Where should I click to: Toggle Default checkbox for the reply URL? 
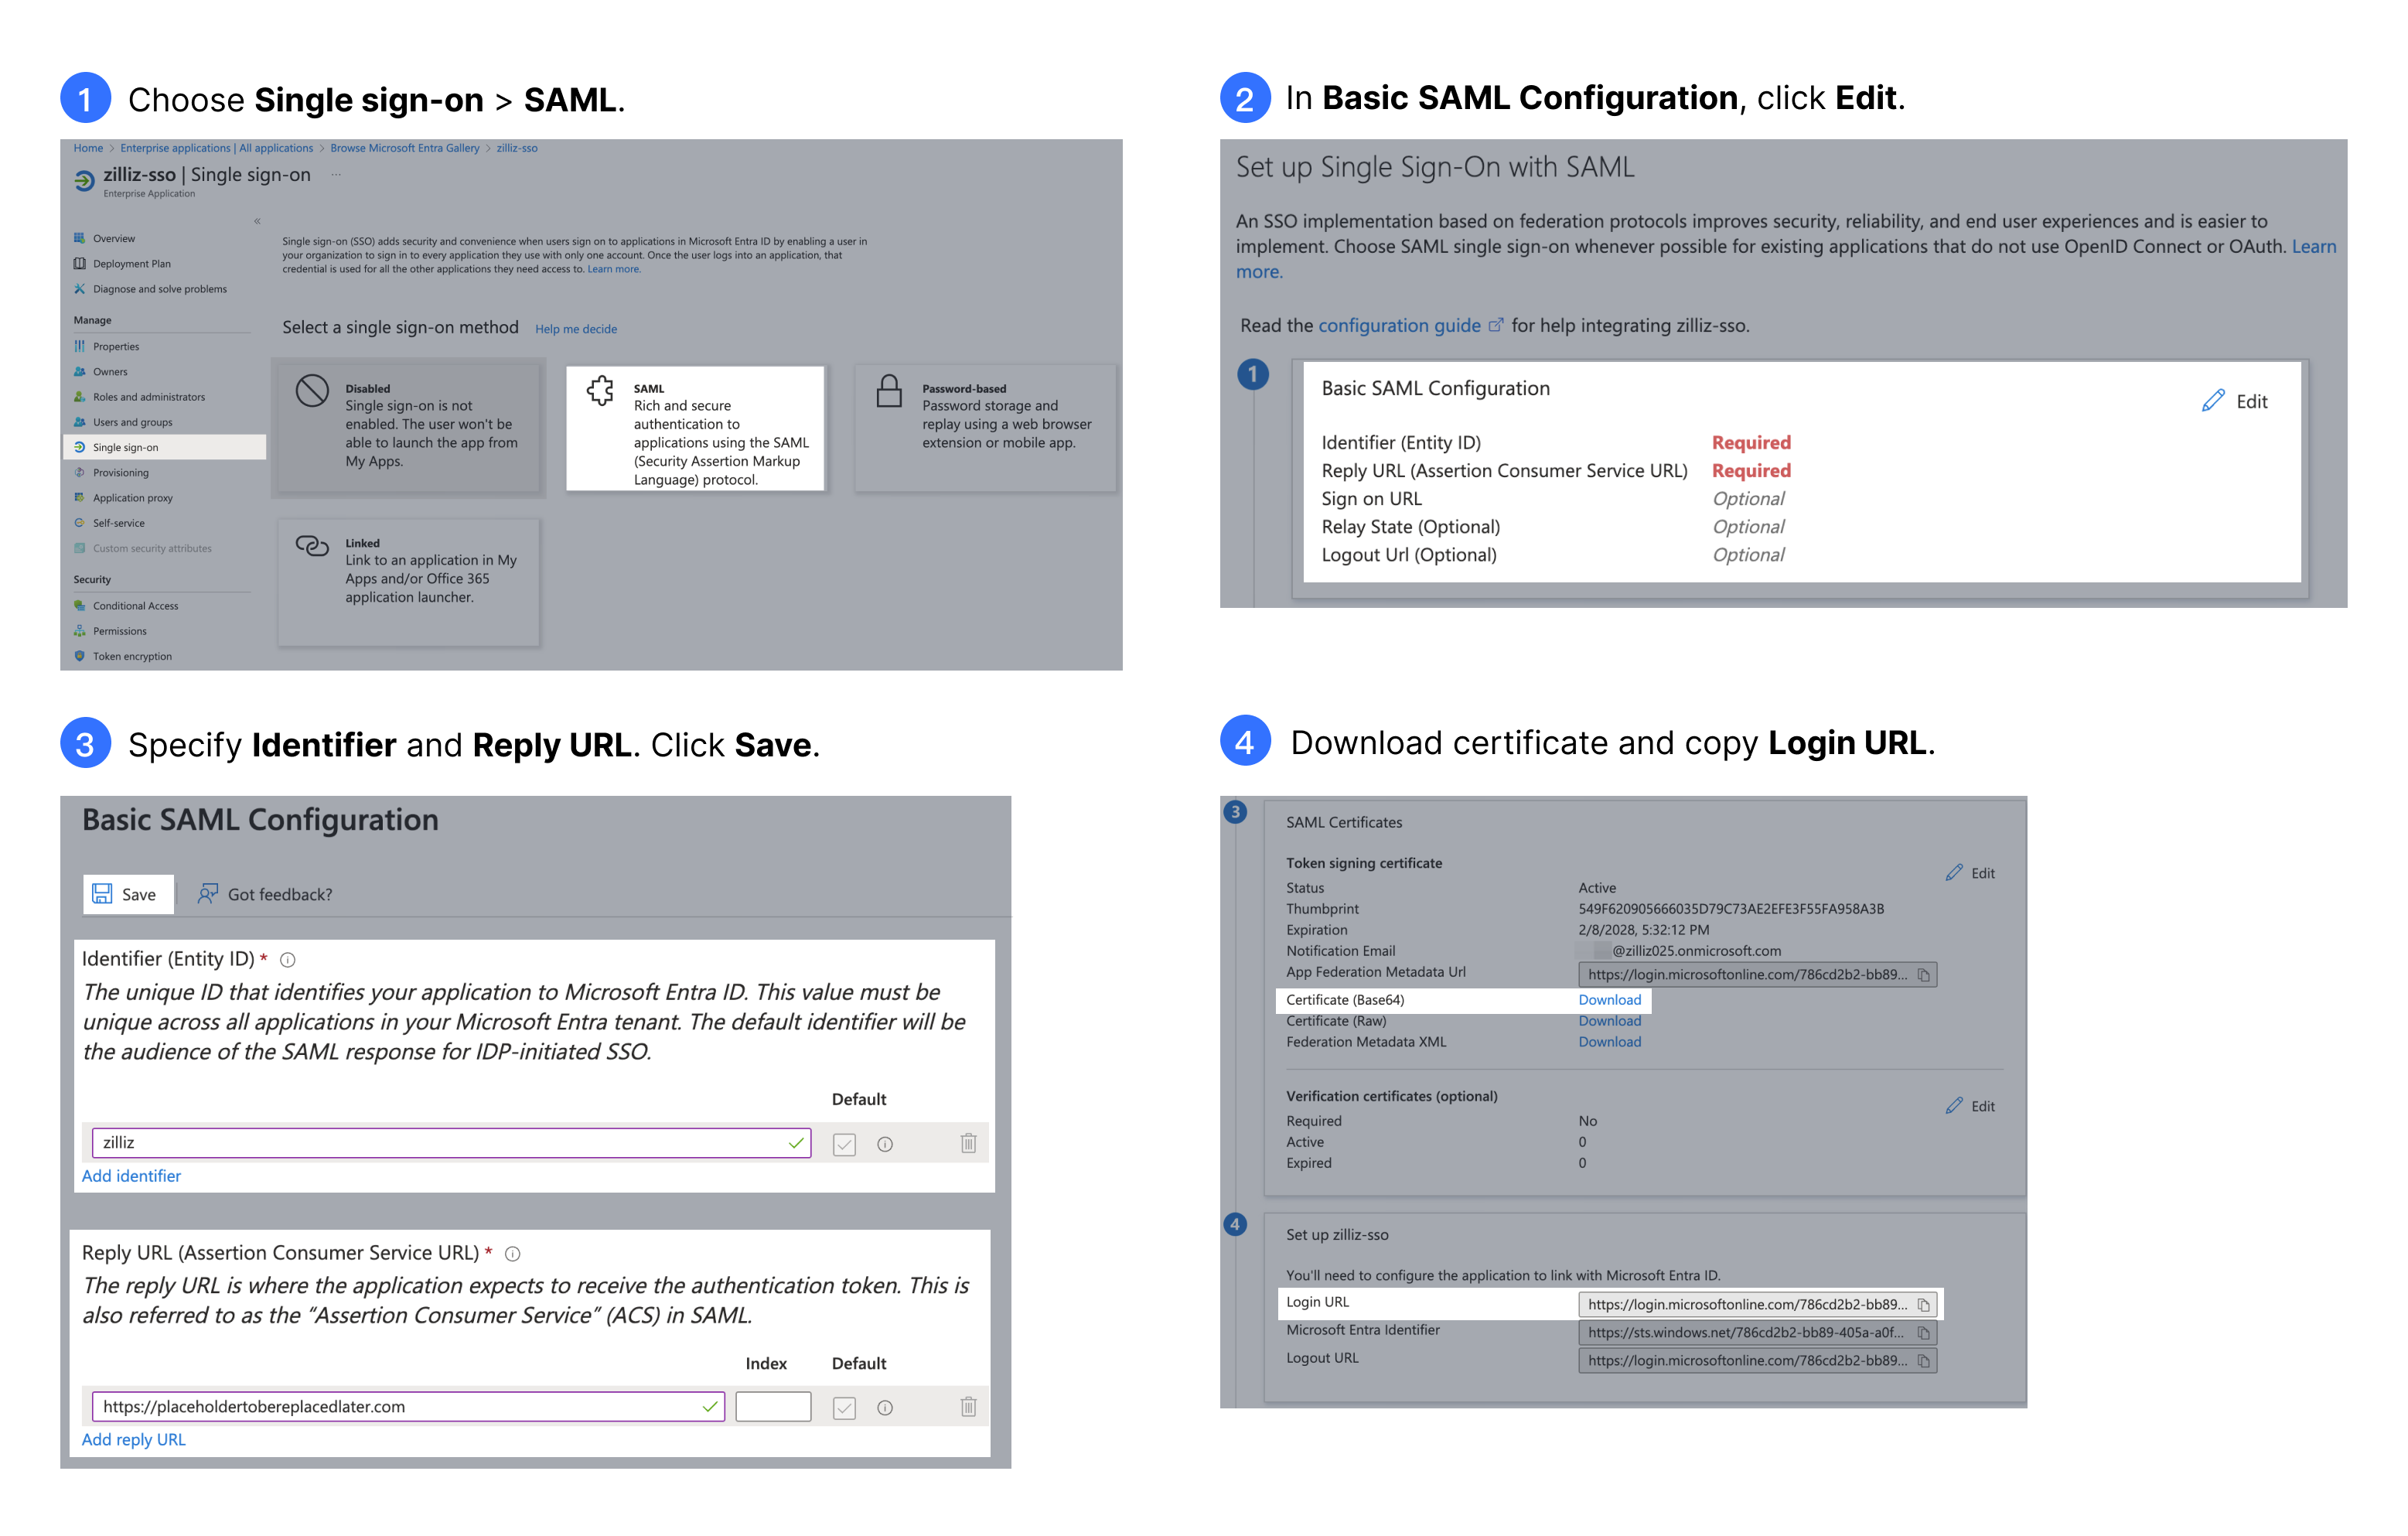click(x=844, y=1408)
